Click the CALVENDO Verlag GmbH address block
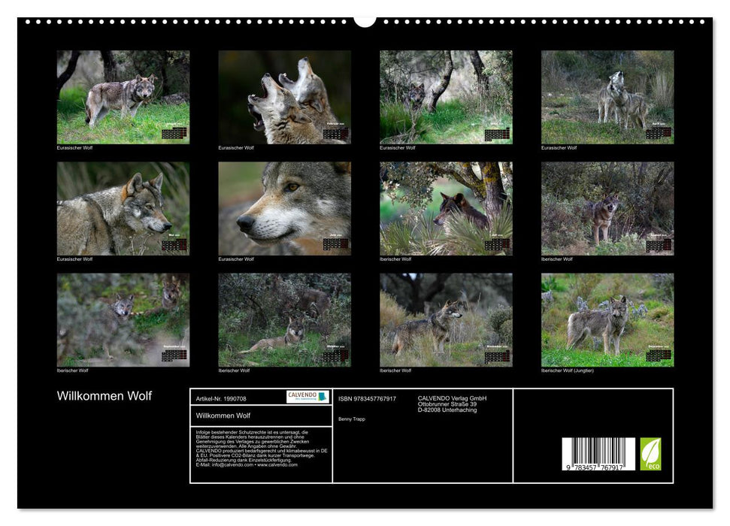 coord(453,404)
